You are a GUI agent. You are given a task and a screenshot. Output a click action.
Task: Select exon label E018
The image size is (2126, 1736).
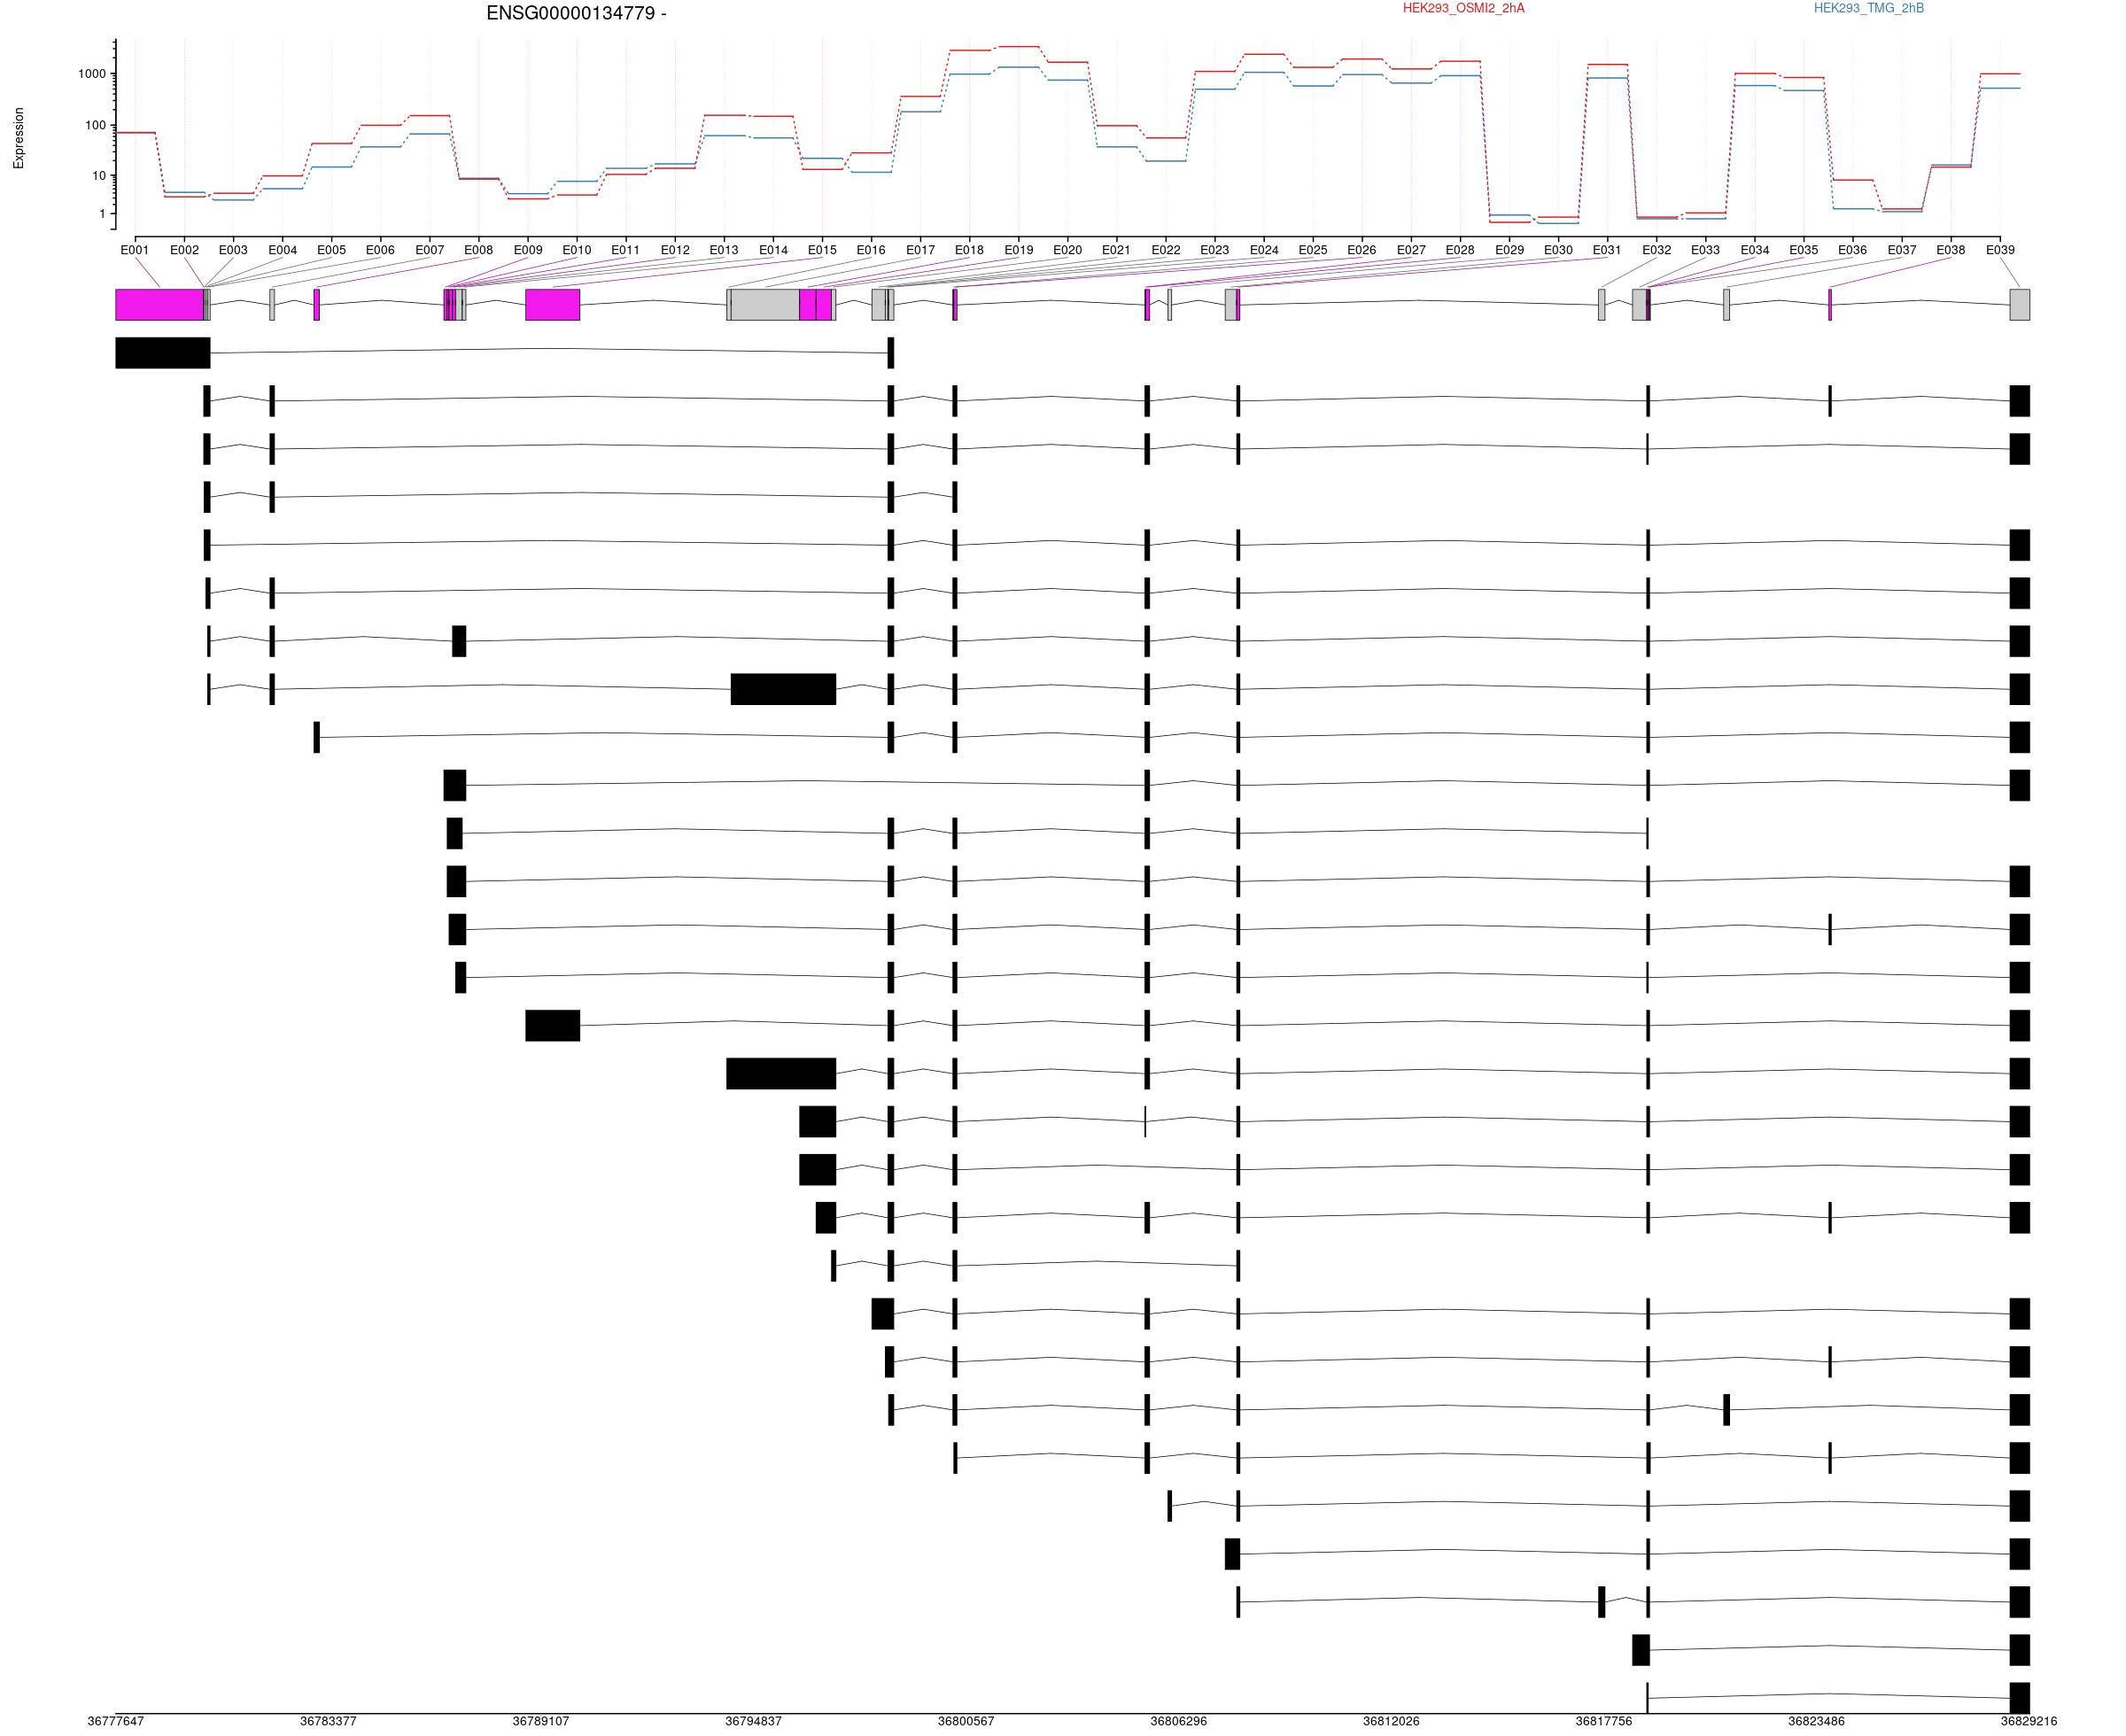tap(969, 250)
